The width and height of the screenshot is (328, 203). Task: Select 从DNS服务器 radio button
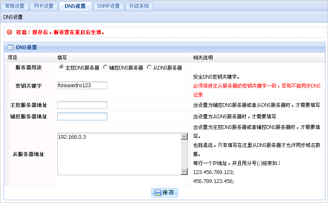(x=149, y=67)
